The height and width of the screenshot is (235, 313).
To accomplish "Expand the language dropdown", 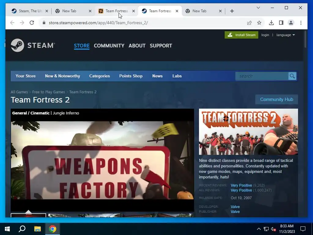I will coord(285,35).
